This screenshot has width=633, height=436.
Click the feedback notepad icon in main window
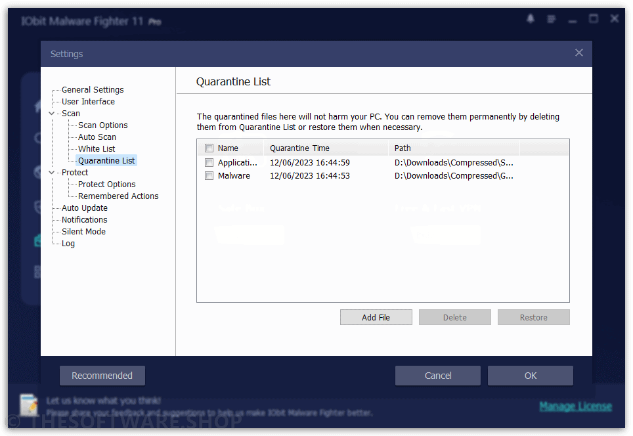pyautogui.click(x=29, y=405)
